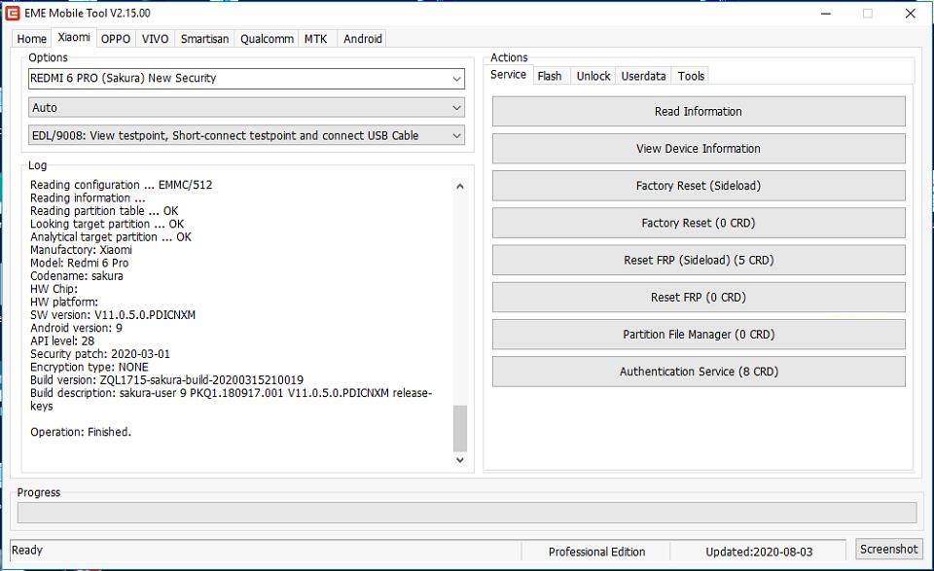This screenshot has width=934, height=571.
Task: Click the 'Codename: sakura' log line
Action: [77, 276]
